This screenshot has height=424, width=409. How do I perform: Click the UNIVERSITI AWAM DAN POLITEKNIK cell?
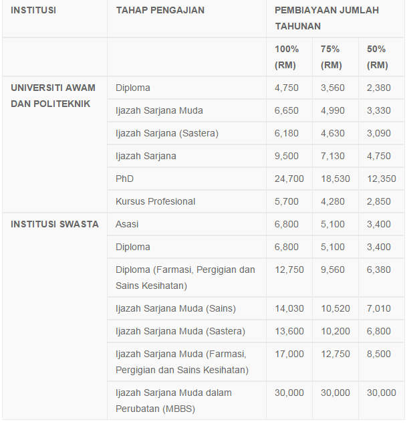click(x=53, y=96)
